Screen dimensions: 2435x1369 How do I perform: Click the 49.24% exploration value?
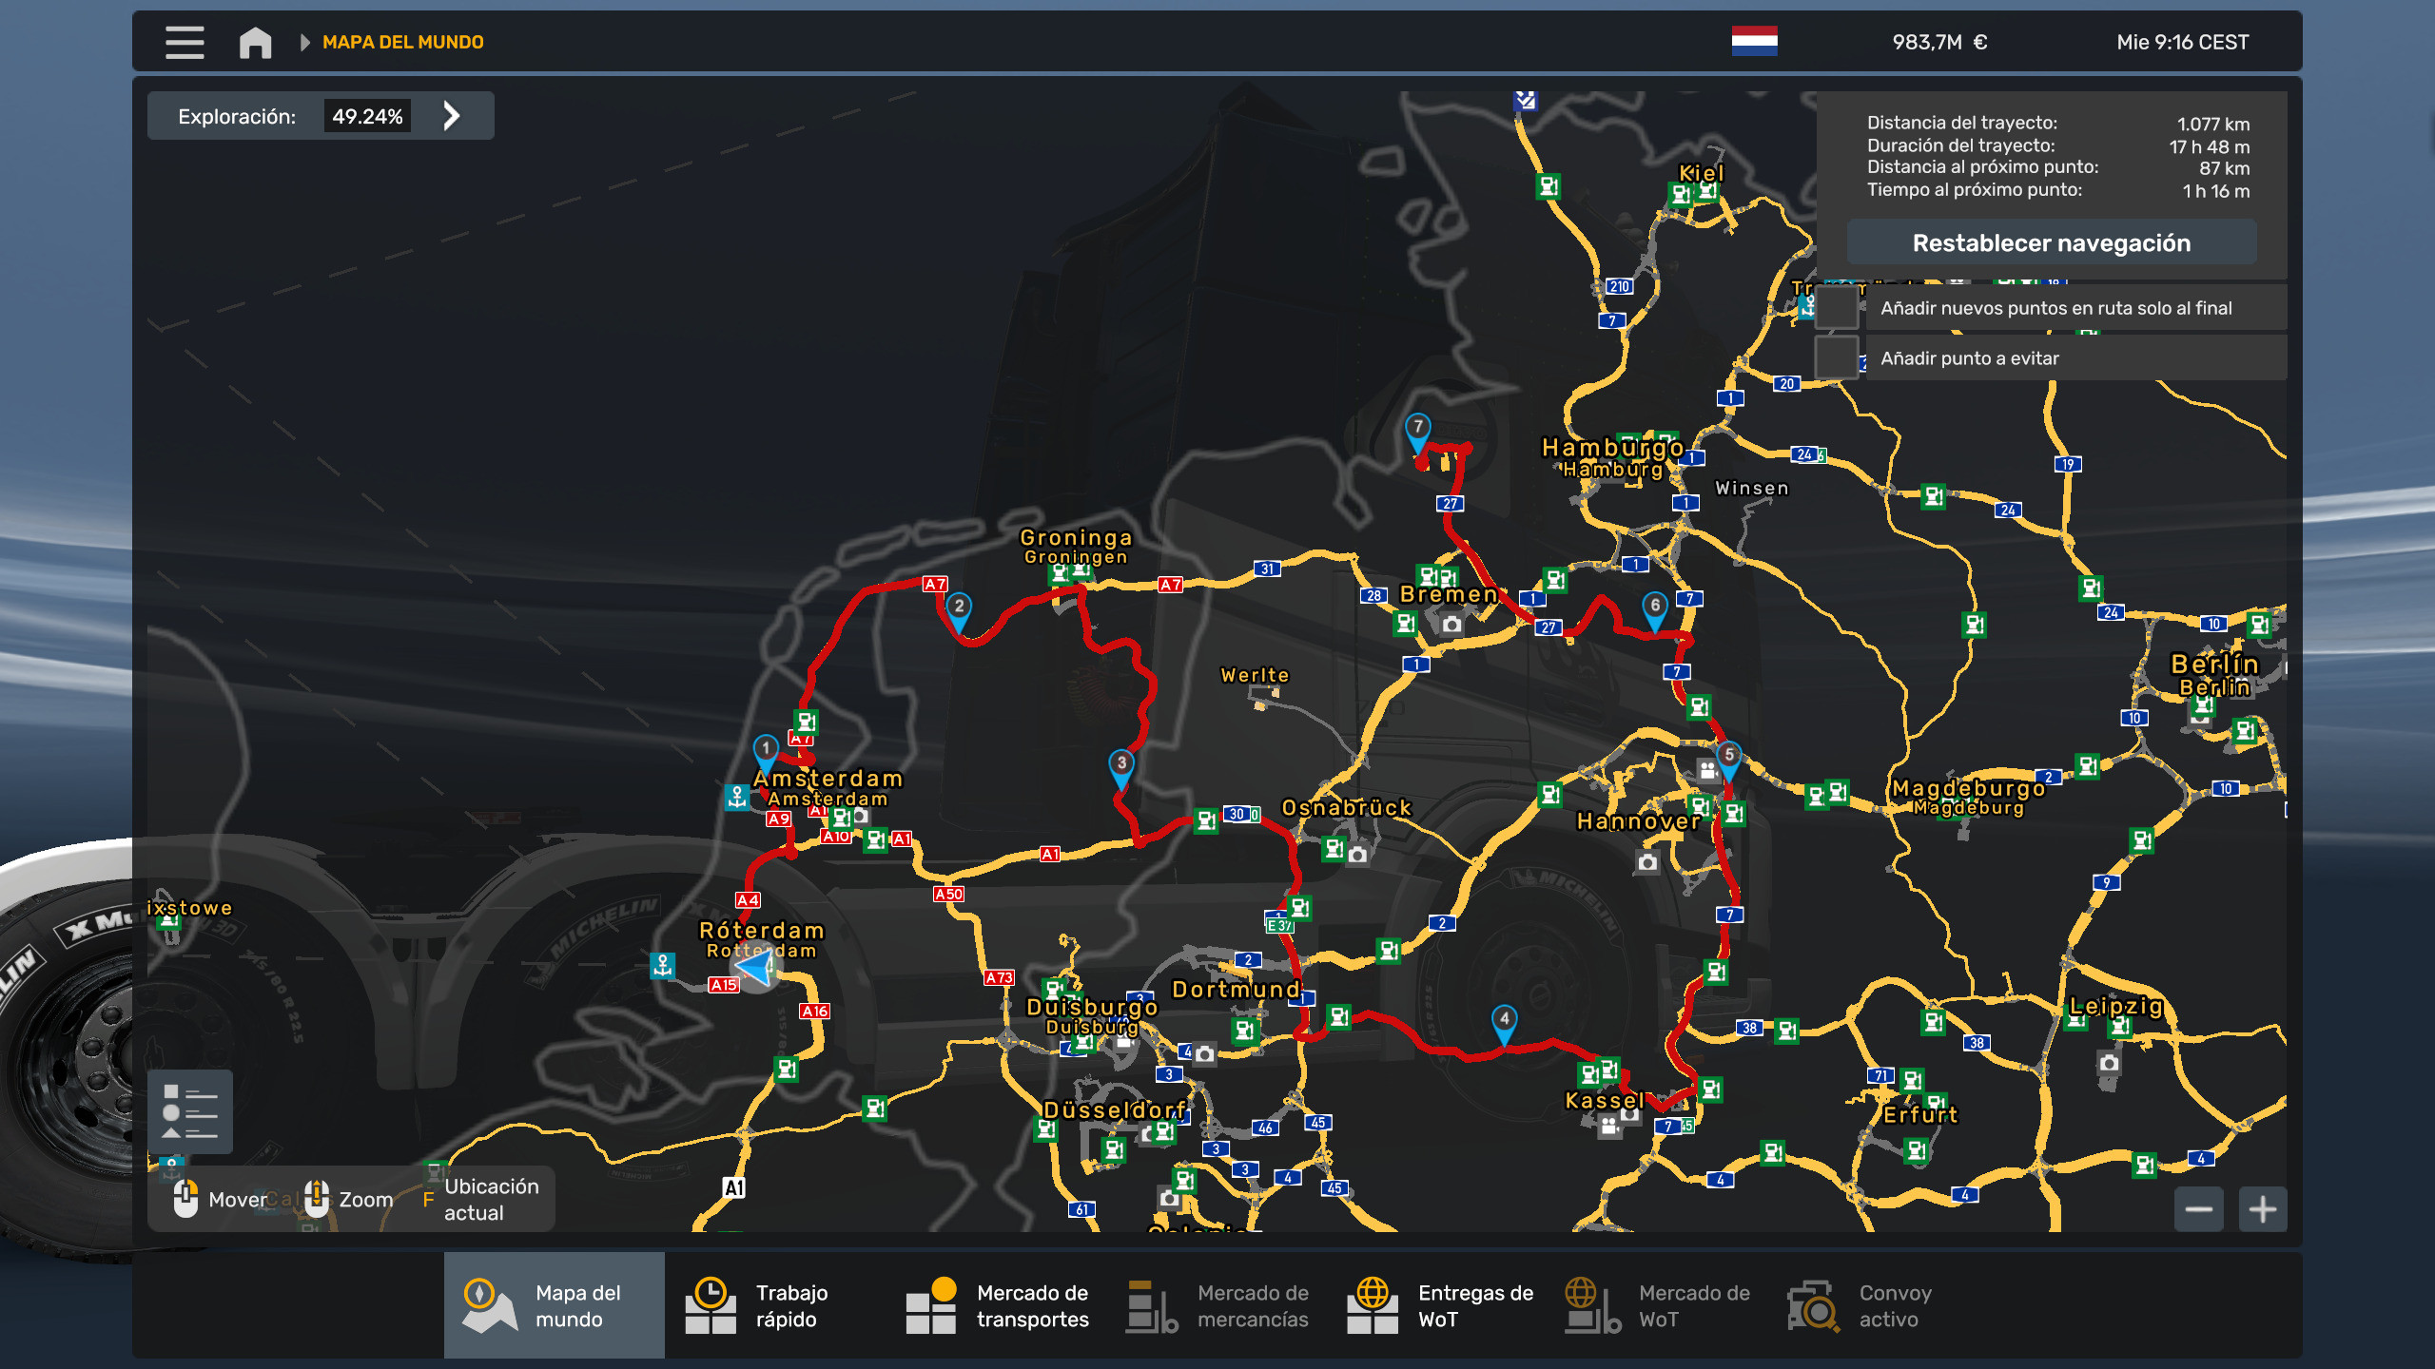click(x=367, y=116)
